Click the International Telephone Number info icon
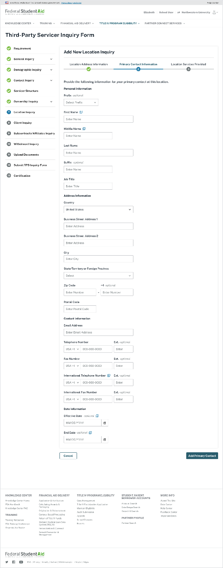Screen dimensions: 223x568 point(109,376)
